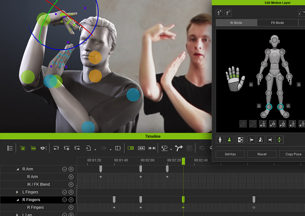The height and width of the screenshot is (216, 305).
Task: Click the Reset button
Action: (x=262, y=154)
